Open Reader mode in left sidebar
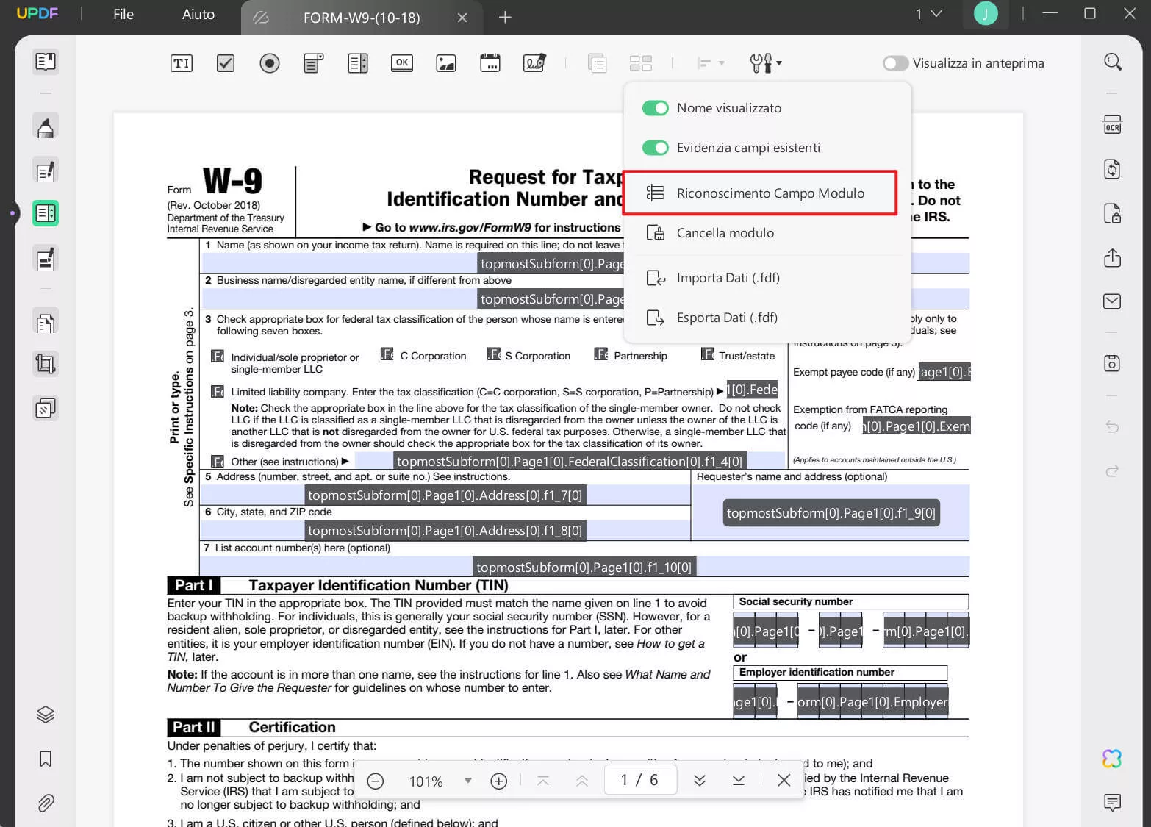The width and height of the screenshot is (1151, 827). 46,62
